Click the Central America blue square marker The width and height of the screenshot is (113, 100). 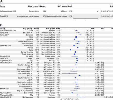point(76,52)
